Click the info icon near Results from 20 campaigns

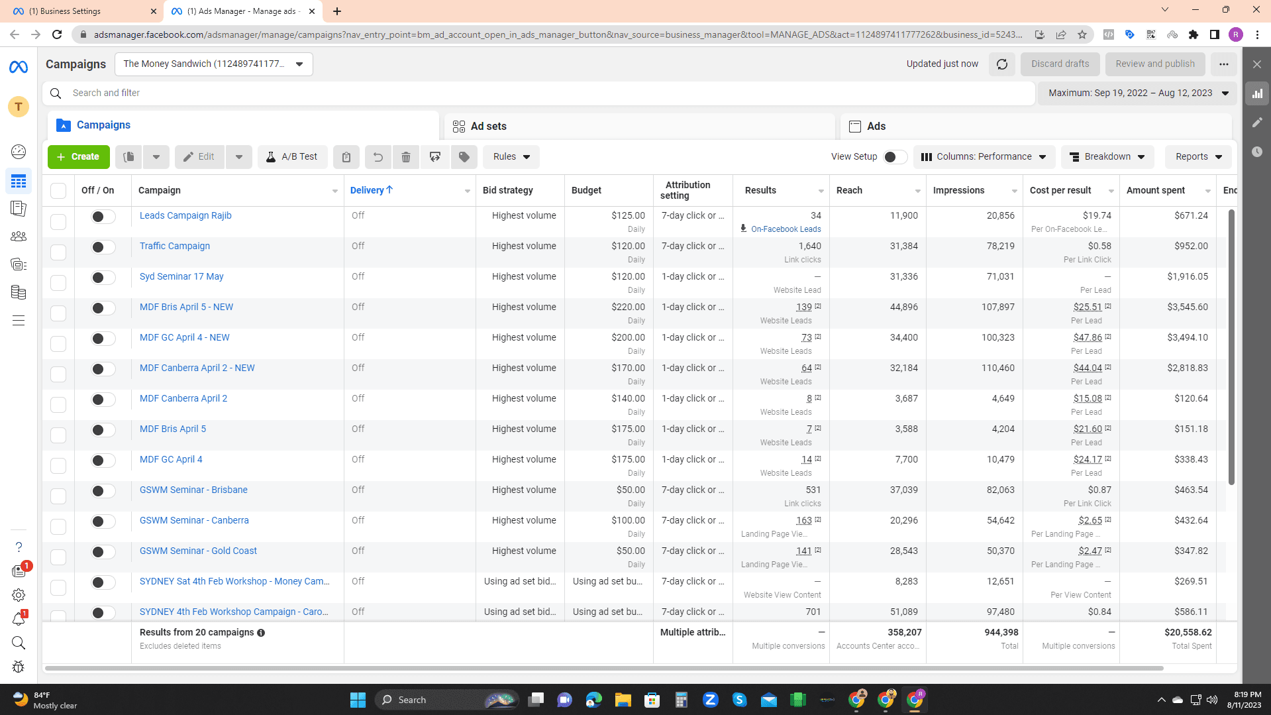pyautogui.click(x=261, y=633)
